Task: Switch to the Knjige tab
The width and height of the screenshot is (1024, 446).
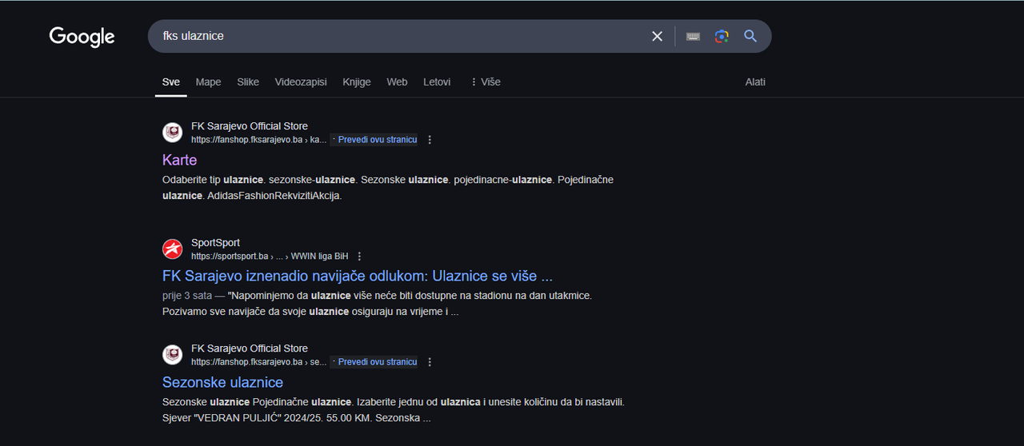Action: click(357, 82)
